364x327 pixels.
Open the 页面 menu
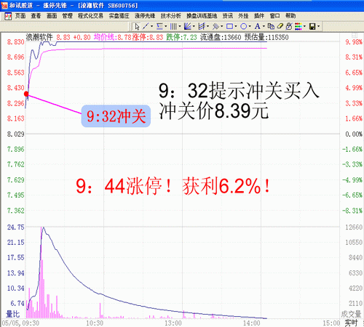20,16
